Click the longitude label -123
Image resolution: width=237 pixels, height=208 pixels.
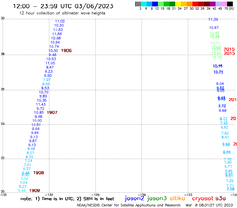tap(188, 195)
